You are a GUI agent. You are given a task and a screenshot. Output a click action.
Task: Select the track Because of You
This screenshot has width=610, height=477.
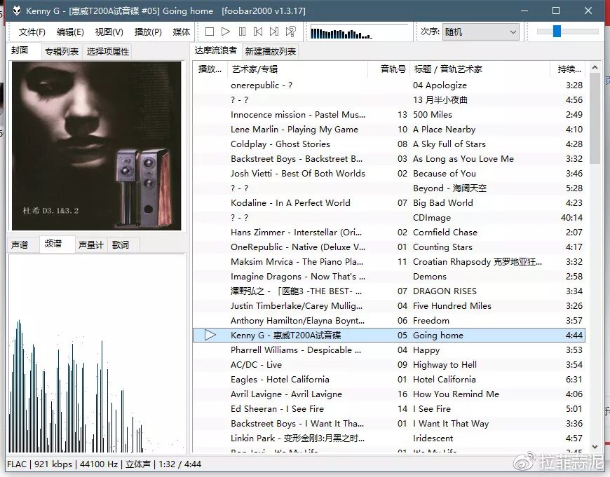pyautogui.click(x=389, y=174)
